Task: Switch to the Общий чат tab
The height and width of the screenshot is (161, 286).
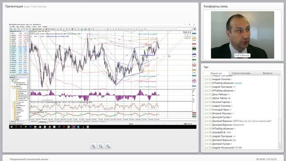Action: [x=216, y=73]
